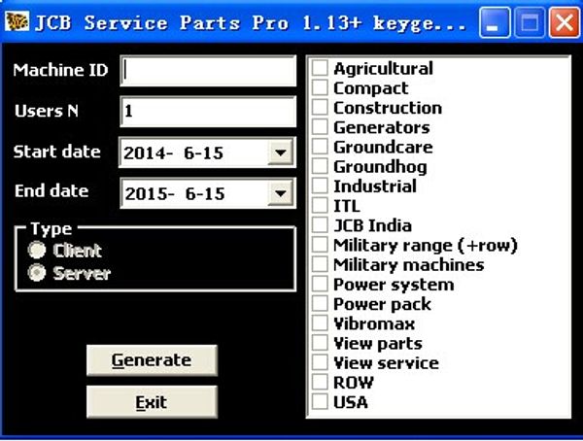Tick the Groundhog checkbox

[x=320, y=166]
